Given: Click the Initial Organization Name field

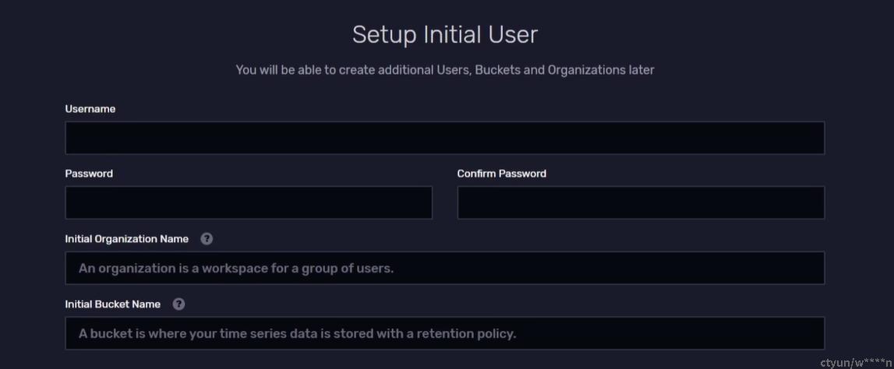Looking at the screenshot, I should pos(445,269).
